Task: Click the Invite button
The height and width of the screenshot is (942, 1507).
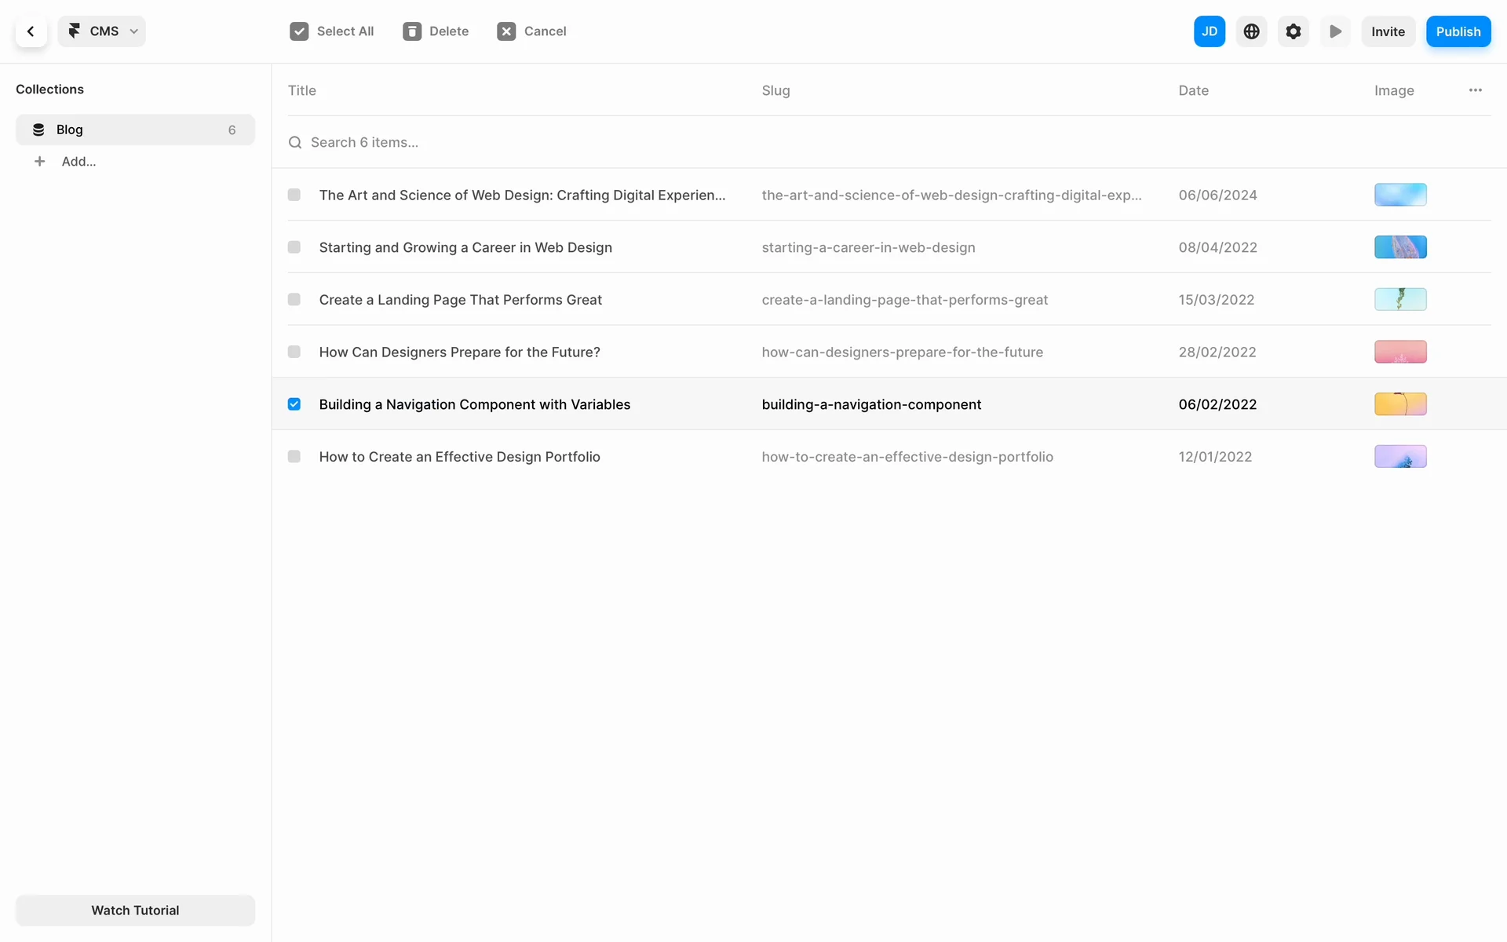Action: pos(1388,31)
